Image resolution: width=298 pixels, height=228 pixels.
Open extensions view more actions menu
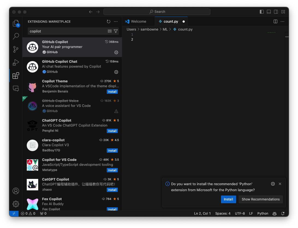[116, 22]
